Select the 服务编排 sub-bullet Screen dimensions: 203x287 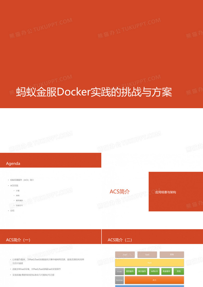coord(19,201)
